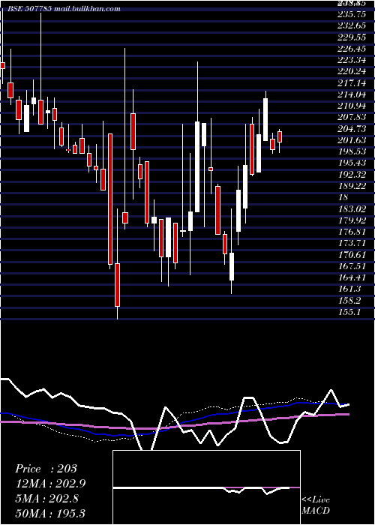Click the 223.34 price level label
This screenshot has width=375, height=525.
point(350,60)
